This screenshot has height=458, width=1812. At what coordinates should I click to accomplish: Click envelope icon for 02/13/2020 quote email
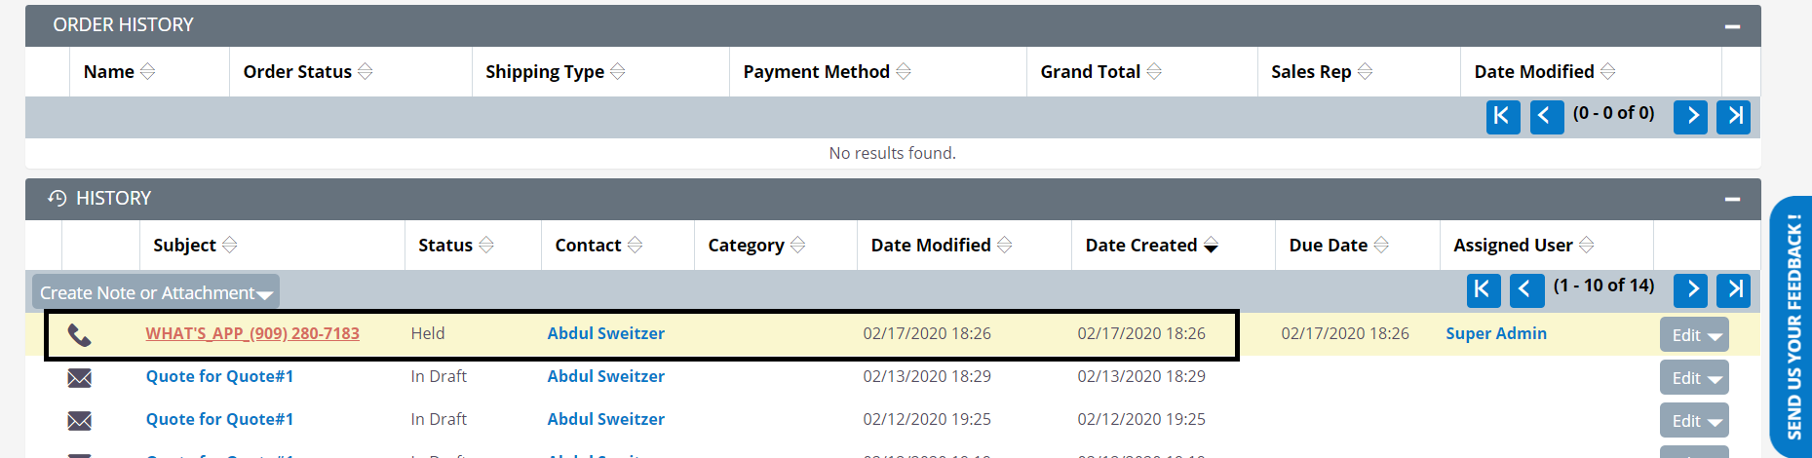click(79, 378)
